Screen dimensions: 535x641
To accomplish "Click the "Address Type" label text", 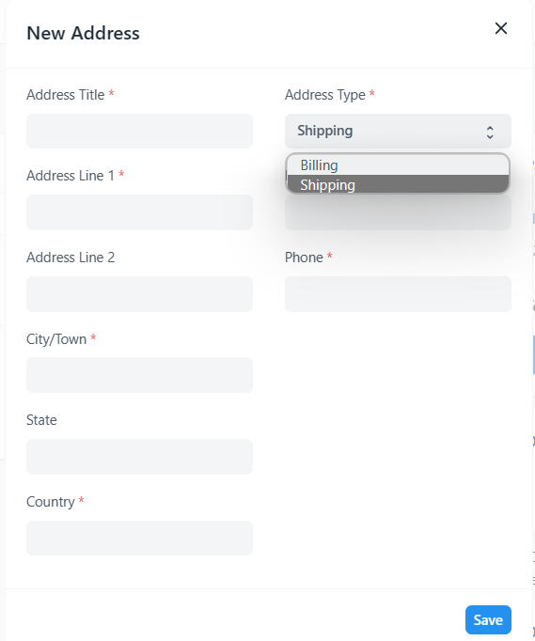I will pyautogui.click(x=324, y=95).
